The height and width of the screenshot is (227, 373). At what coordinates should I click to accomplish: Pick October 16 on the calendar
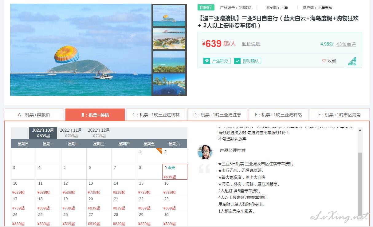point(175,187)
